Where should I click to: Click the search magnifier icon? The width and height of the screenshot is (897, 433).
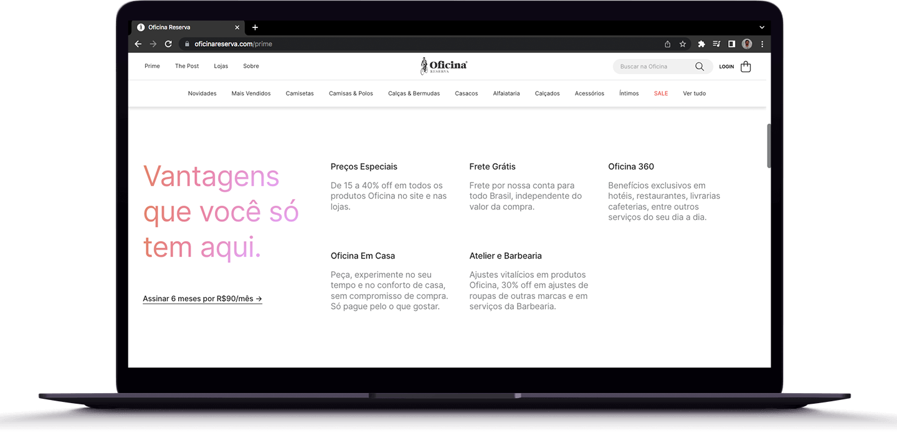pos(700,67)
